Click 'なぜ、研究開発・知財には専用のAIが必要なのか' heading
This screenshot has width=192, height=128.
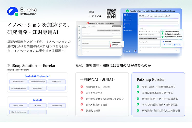coord(113,66)
